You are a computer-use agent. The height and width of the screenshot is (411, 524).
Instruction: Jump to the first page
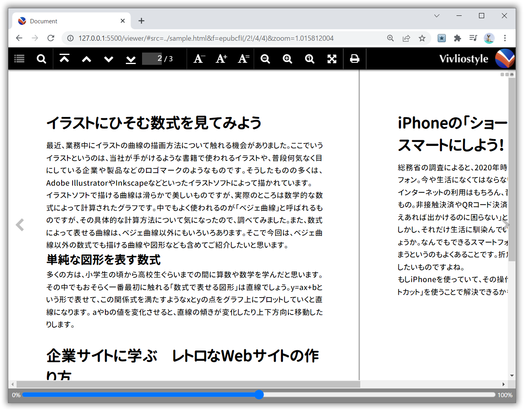tap(64, 58)
